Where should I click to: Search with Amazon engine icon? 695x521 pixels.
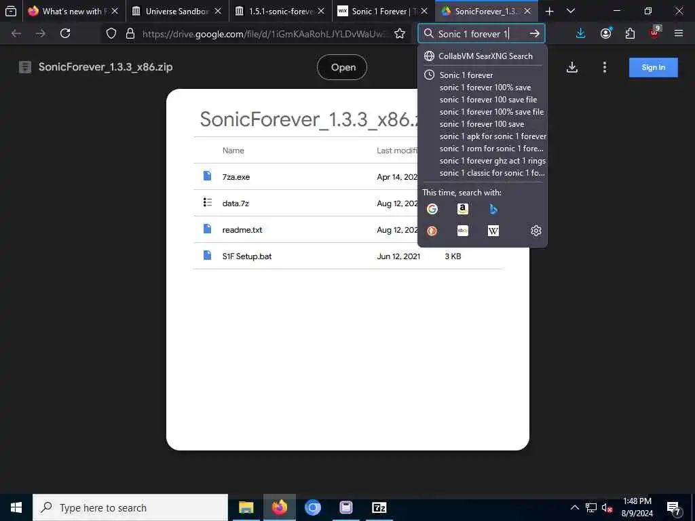463,209
